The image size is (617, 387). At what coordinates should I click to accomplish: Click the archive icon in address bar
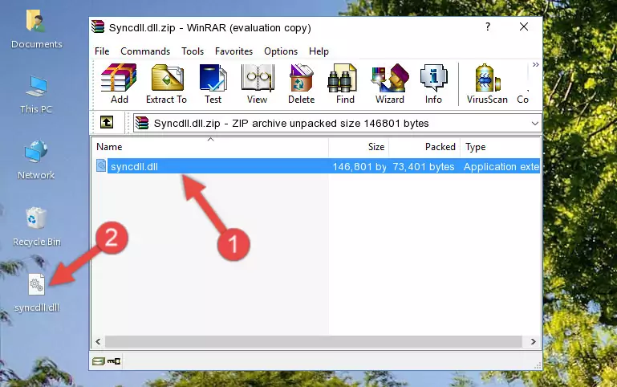(x=142, y=123)
